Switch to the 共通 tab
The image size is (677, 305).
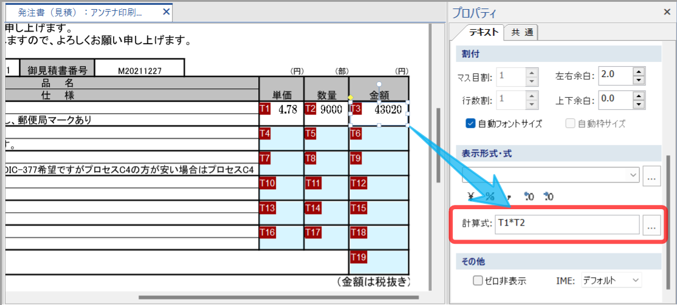tap(522, 32)
